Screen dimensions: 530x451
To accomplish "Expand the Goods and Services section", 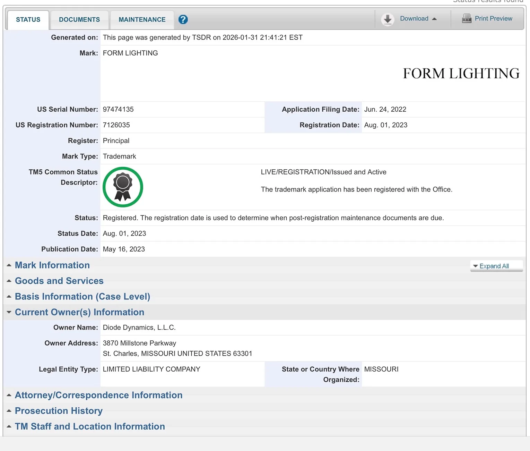I will 59,281.
